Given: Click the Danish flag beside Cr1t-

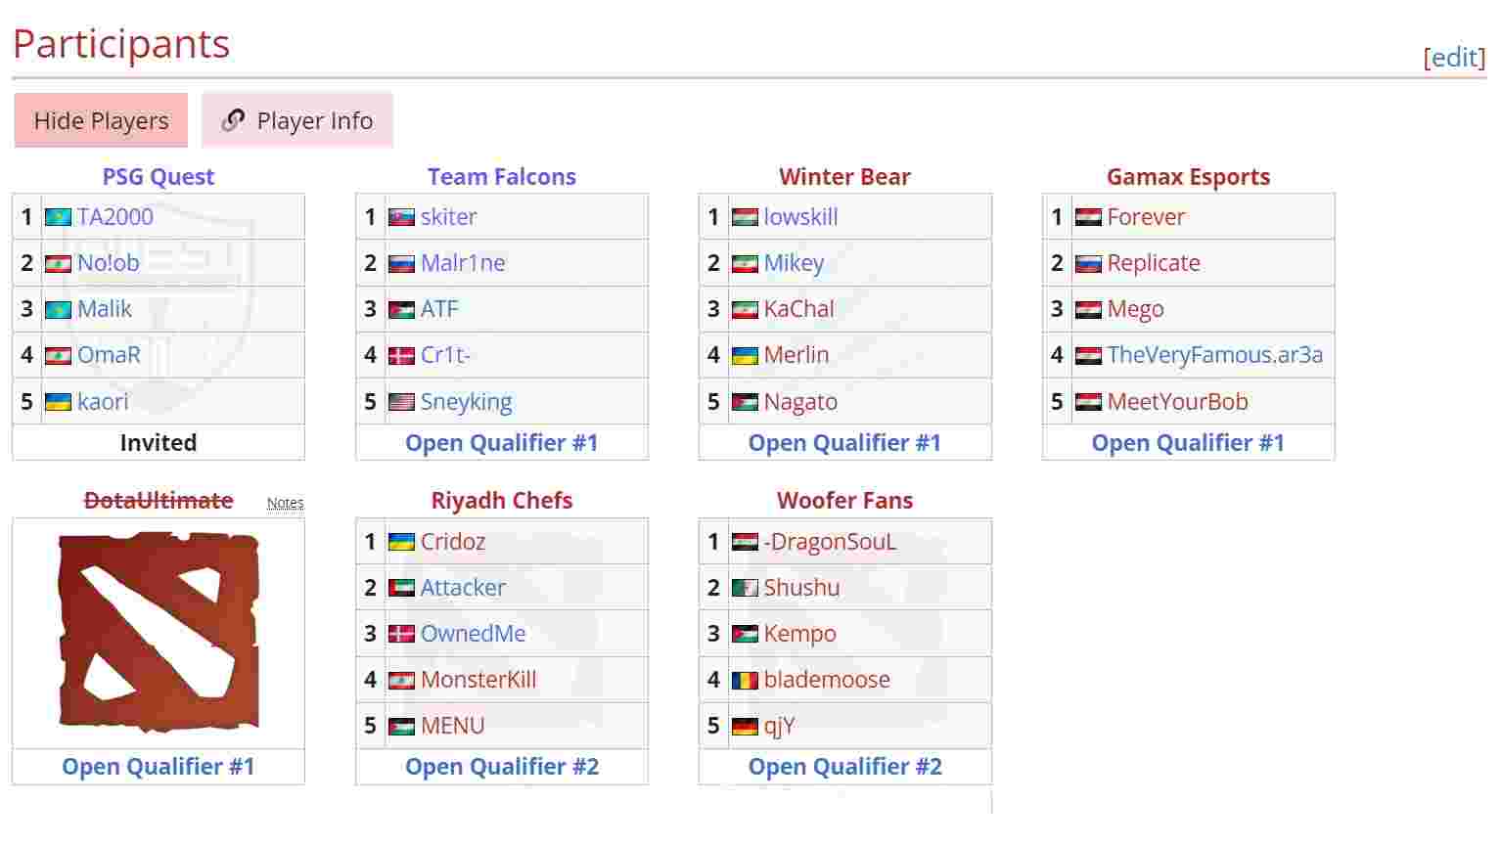Looking at the screenshot, I should pyautogui.click(x=401, y=355).
